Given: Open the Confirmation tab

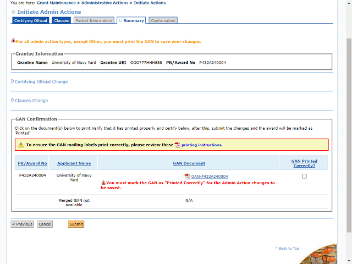Looking at the screenshot, I should [163, 20].
